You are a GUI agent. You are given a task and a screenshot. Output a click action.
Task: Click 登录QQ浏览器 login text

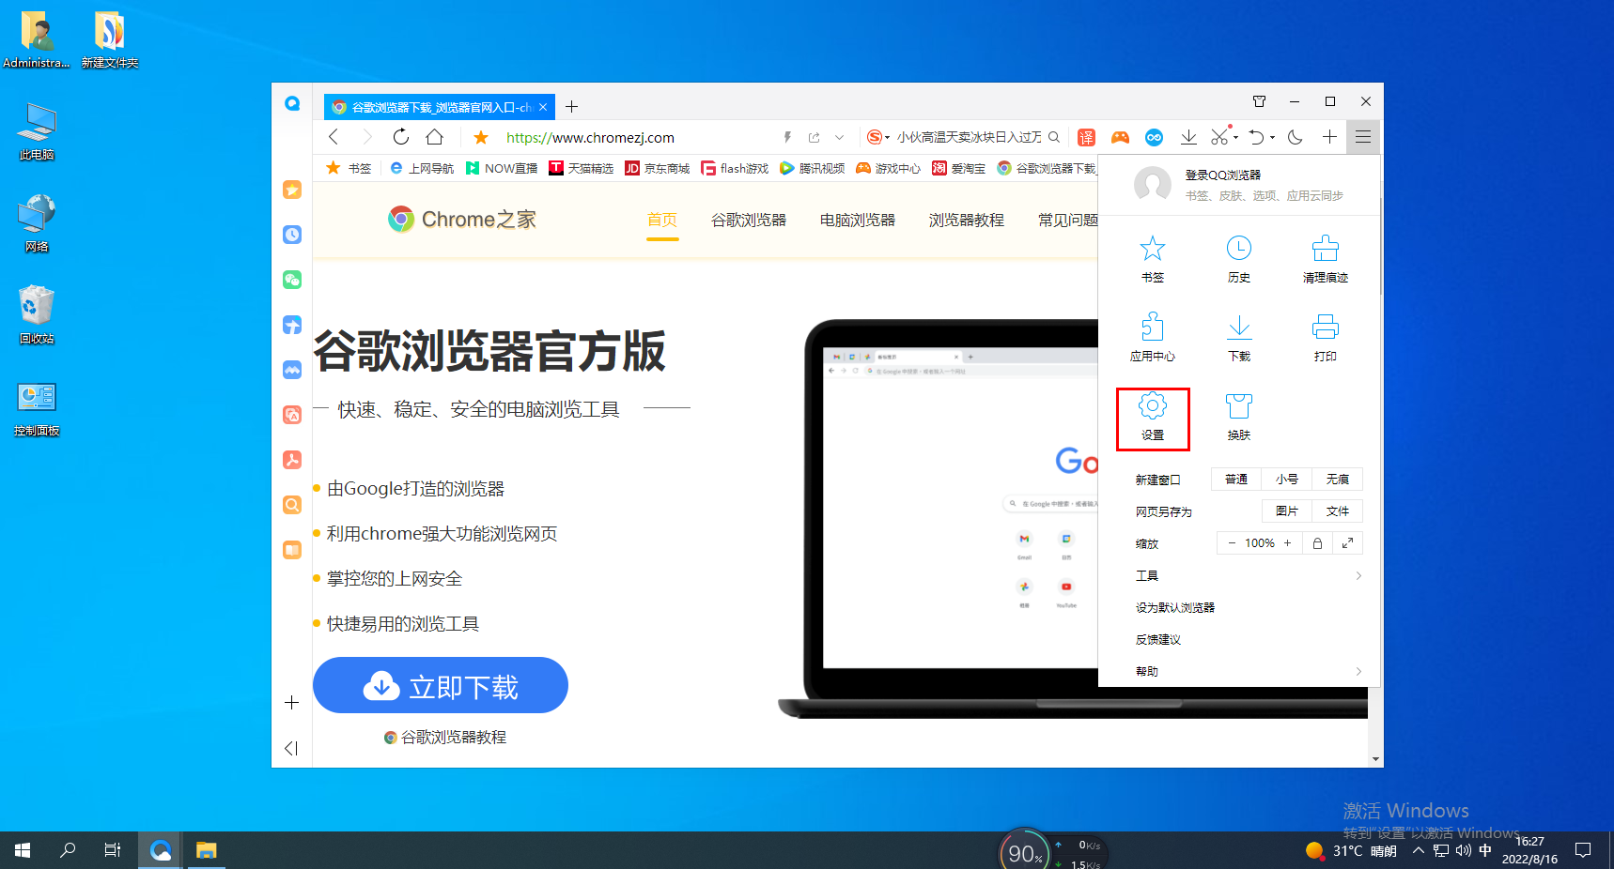[x=1223, y=175]
